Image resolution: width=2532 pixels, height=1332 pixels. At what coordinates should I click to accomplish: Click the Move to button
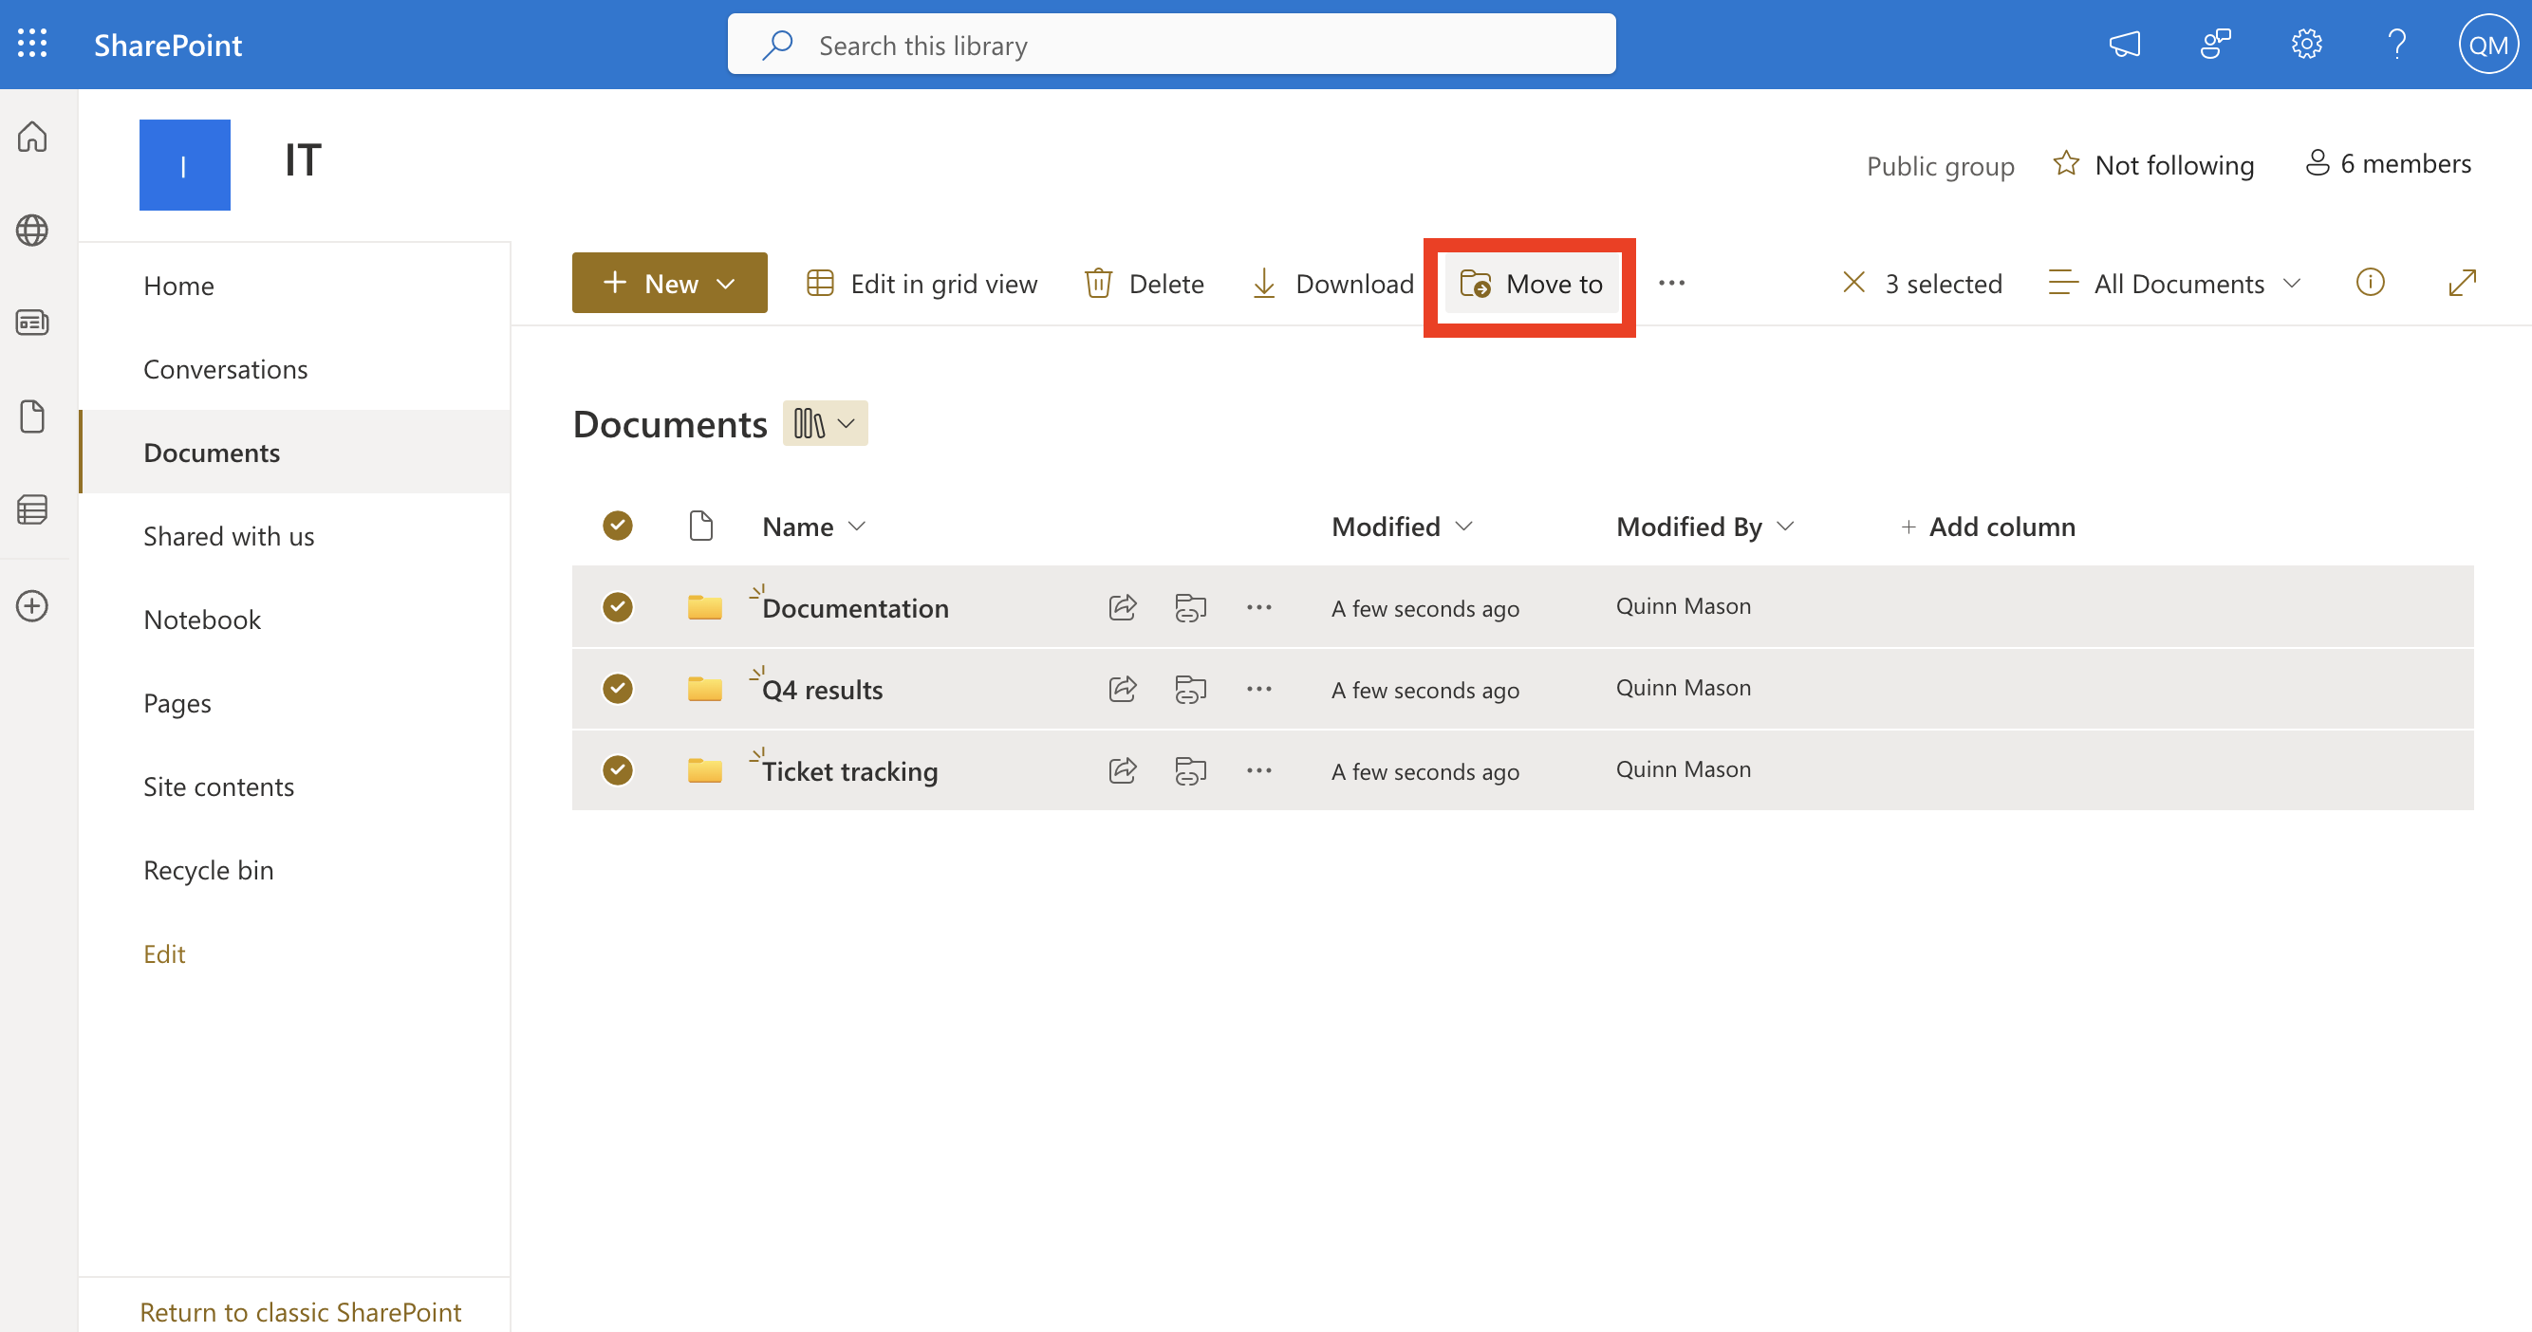click(x=1531, y=283)
